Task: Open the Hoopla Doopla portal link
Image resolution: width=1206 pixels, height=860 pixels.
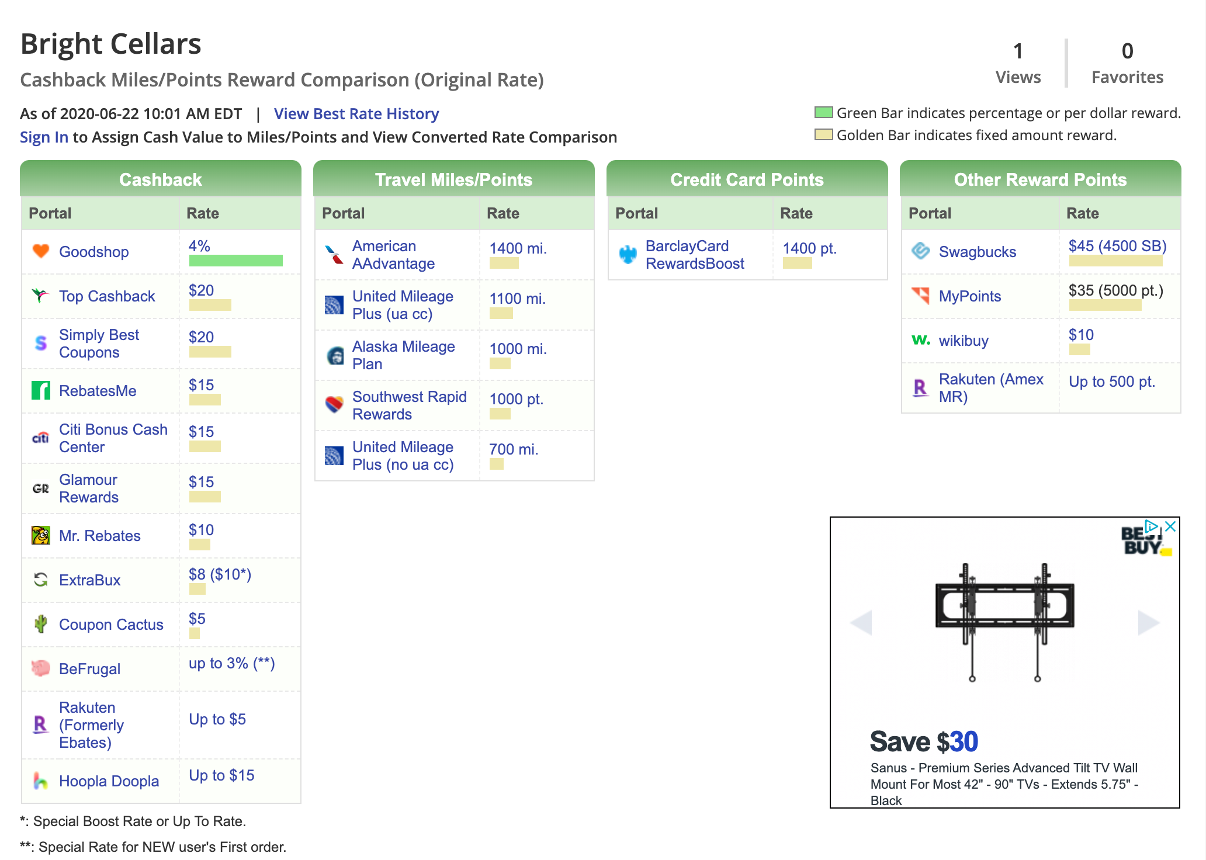Action: click(x=109, y=781)
